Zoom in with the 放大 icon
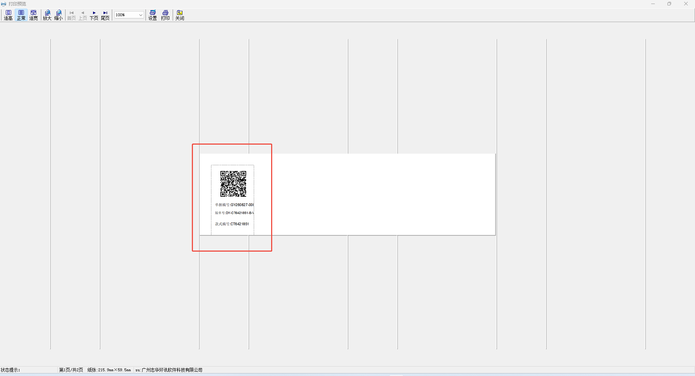 point(47,15)
